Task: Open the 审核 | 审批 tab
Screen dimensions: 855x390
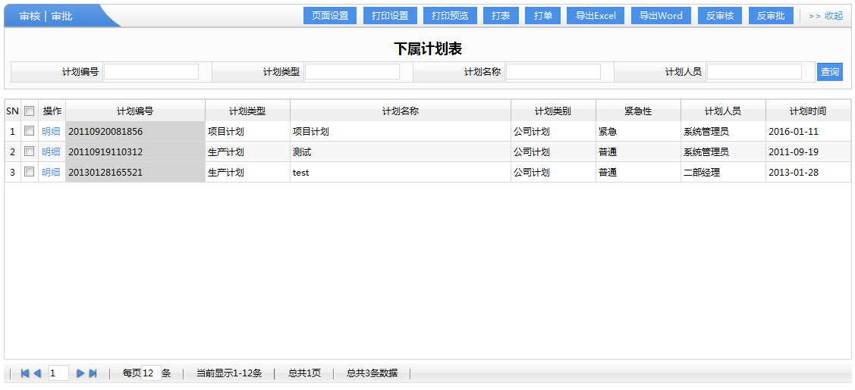Action: [x=46, y=16]
